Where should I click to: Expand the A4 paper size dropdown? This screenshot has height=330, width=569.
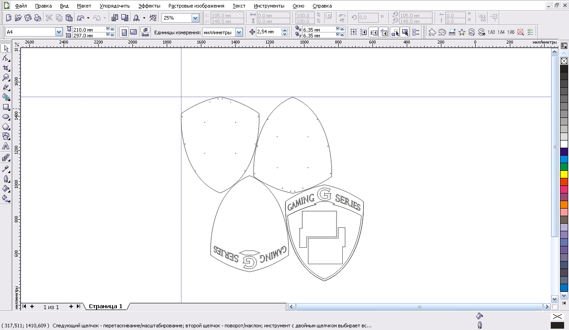tap(59, 32)
